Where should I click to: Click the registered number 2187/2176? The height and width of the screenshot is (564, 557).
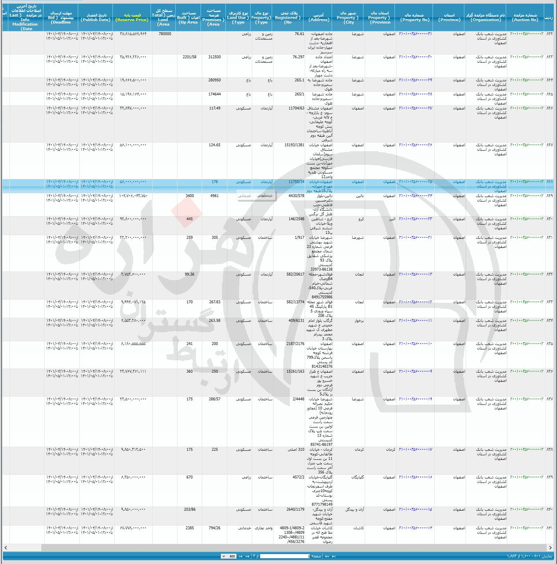[295, 344]
